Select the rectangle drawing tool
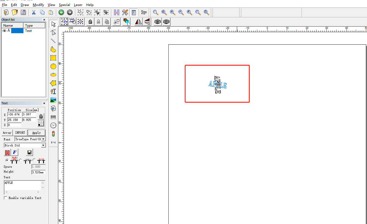This screenshot has width=367, height=224. coord(53,58)
